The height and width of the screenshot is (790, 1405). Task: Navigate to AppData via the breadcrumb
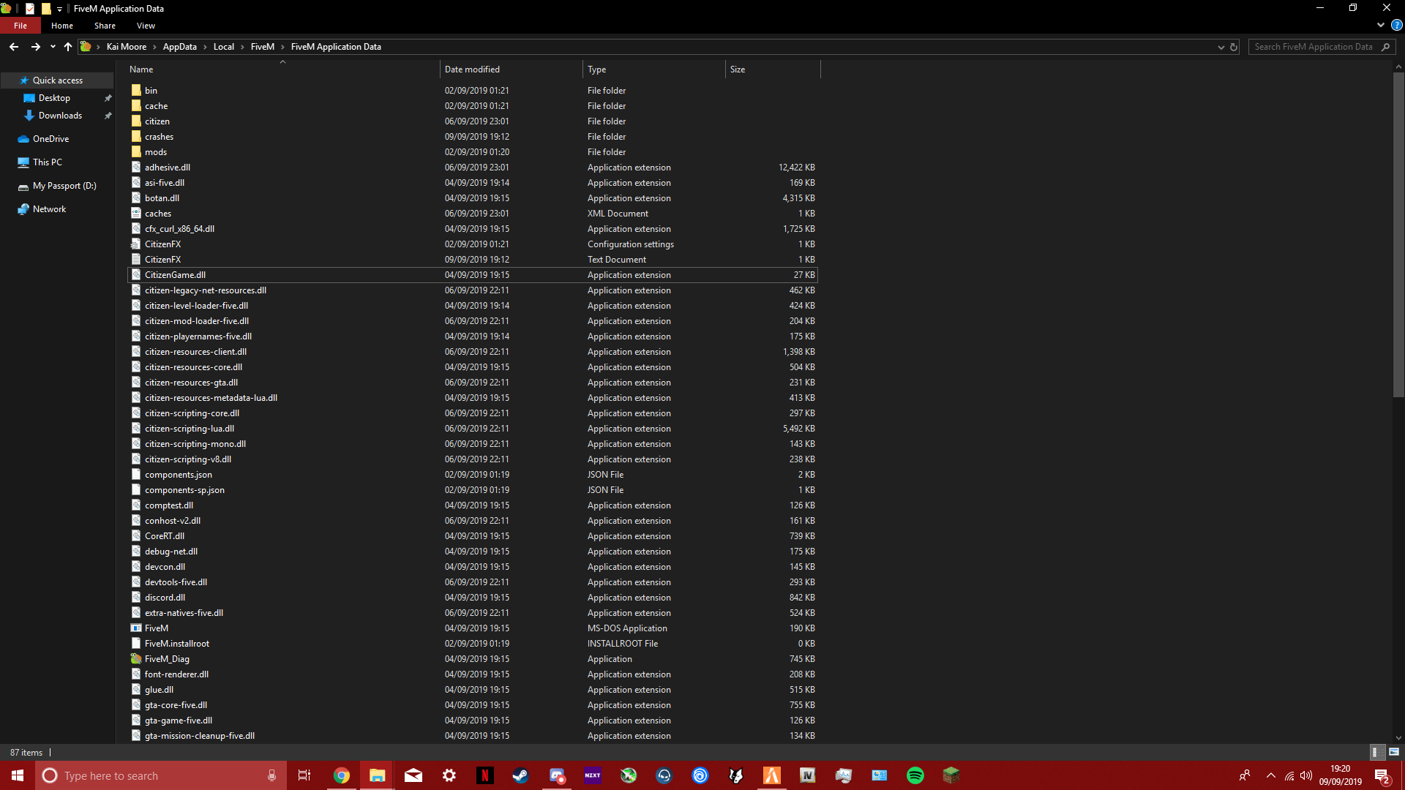180,46
